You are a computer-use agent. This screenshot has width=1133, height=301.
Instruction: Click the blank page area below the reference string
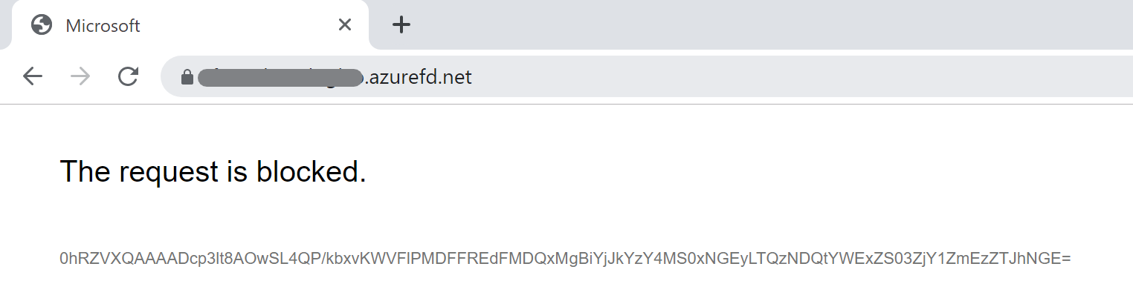(x=565, y=288)
